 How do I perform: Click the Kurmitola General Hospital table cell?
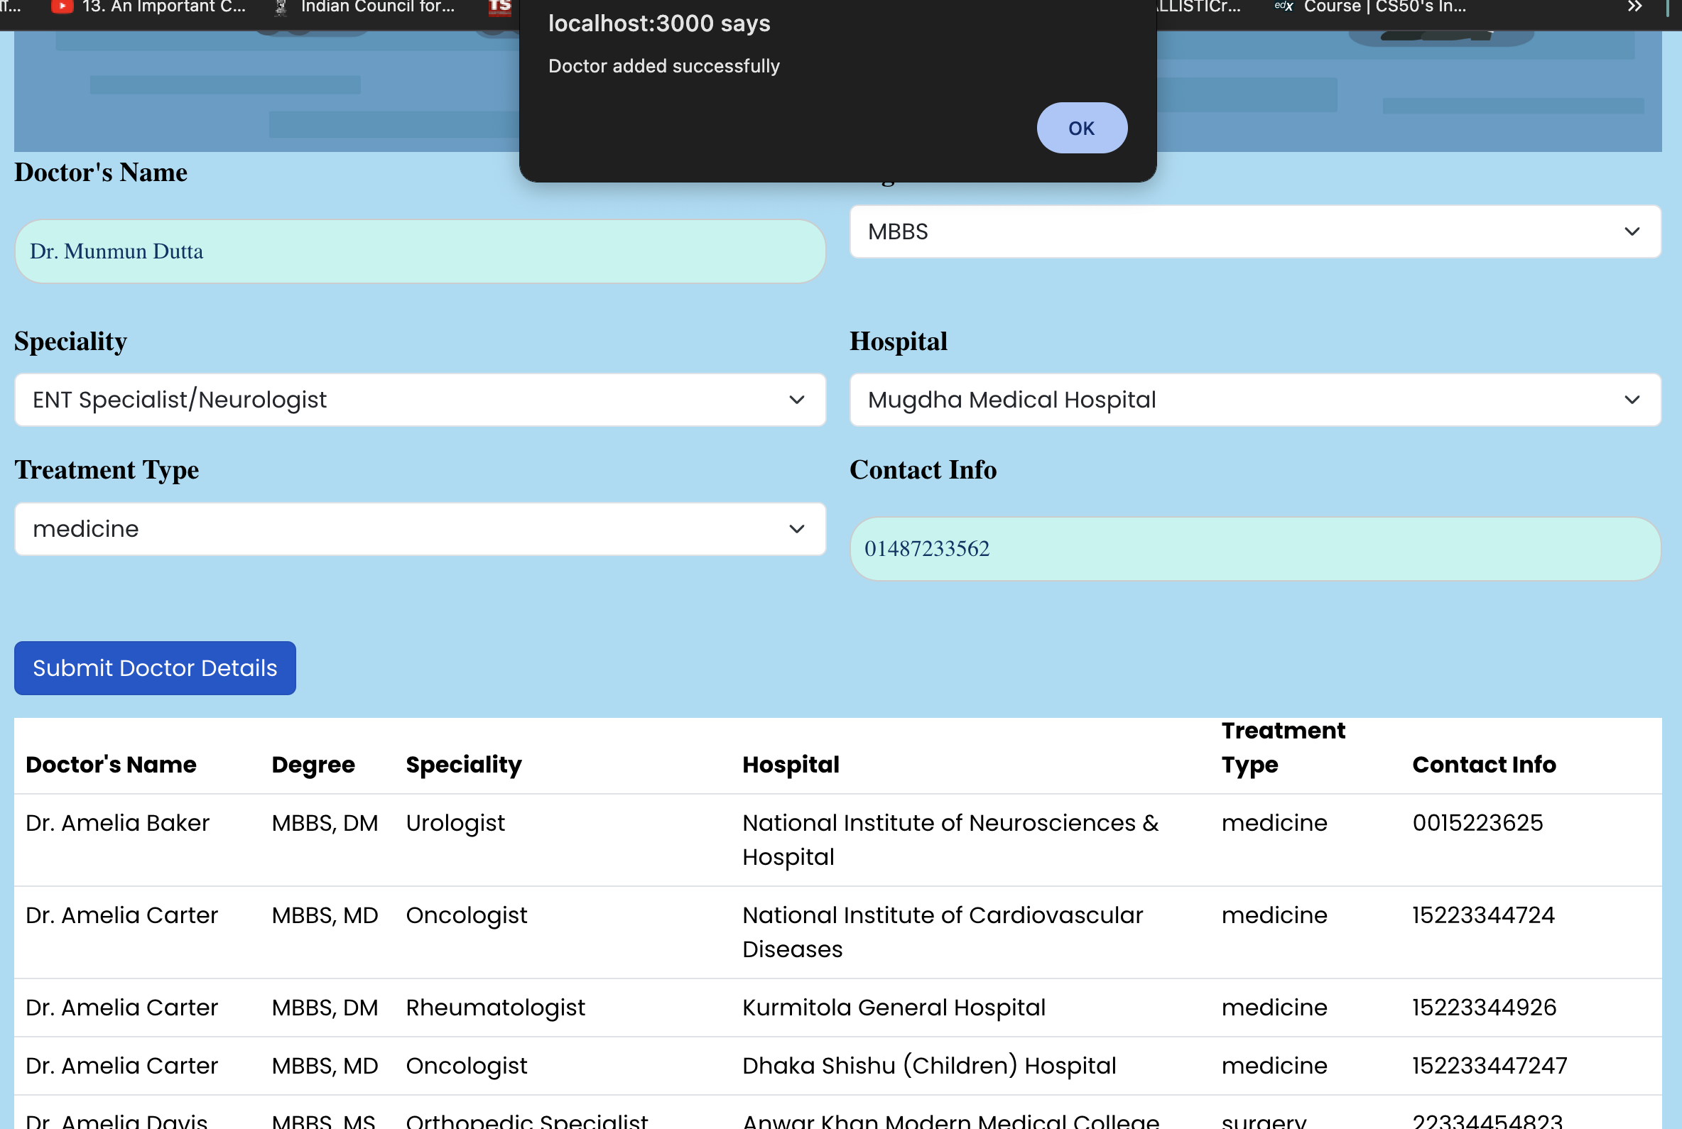[894, 1008]
